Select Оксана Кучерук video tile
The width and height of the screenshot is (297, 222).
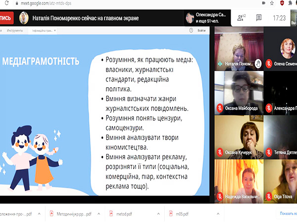[239, 137]
